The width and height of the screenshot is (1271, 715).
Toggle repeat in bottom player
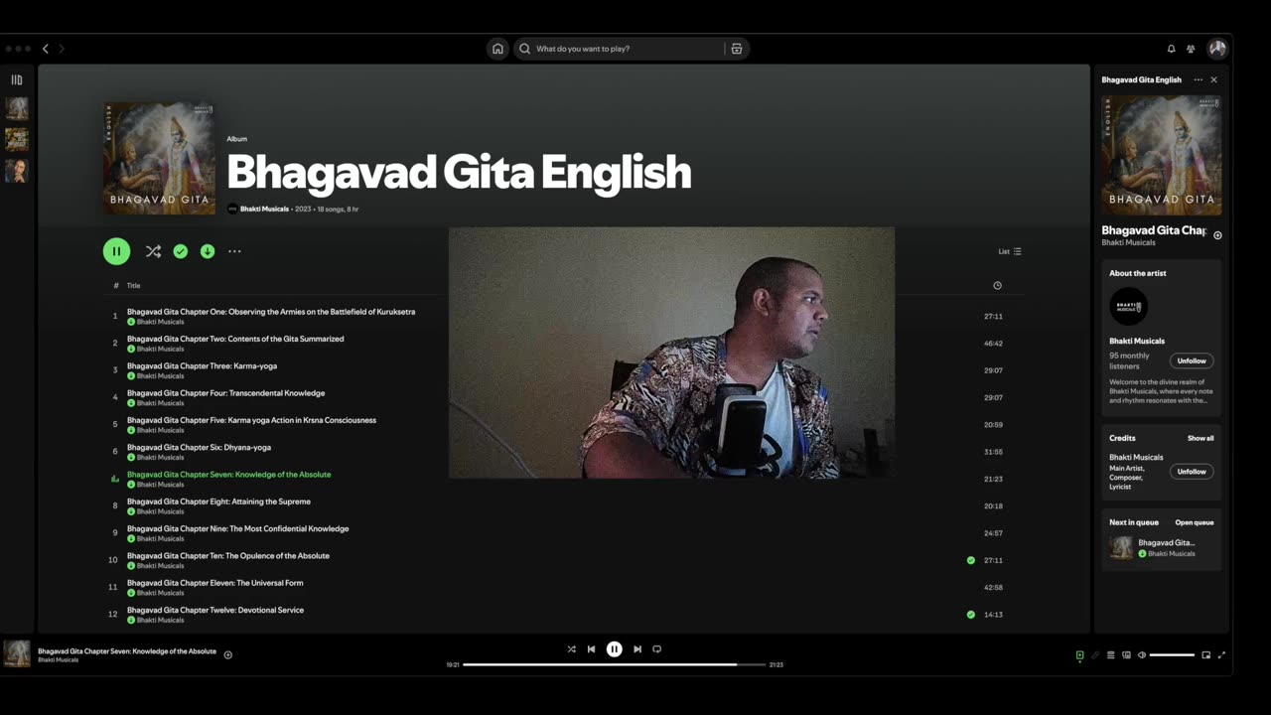pos(656,649)
